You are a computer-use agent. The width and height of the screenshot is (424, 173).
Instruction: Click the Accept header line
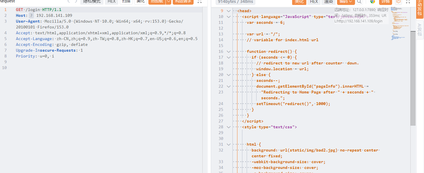(x=101, y=33)
